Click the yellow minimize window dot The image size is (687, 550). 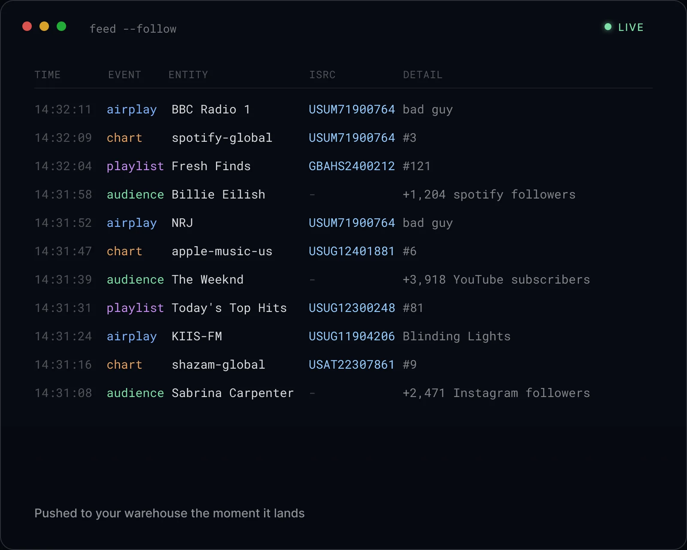(x=44, y=27)
